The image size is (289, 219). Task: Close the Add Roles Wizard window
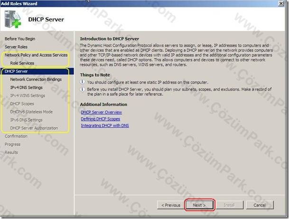coord(281,3)
